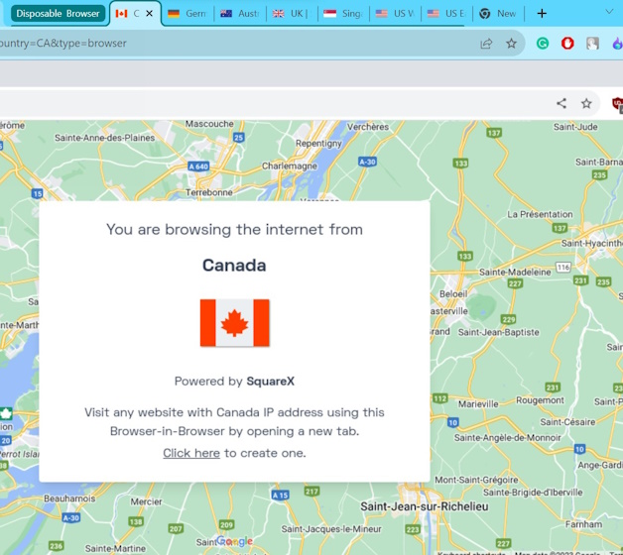This screenshot has width=623, height=555.
Task: Click the route 217 shield
Action: point(311,492)
